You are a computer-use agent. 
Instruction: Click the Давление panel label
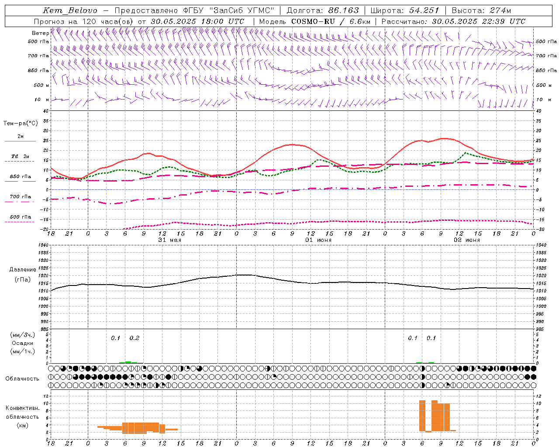[23, 270]
